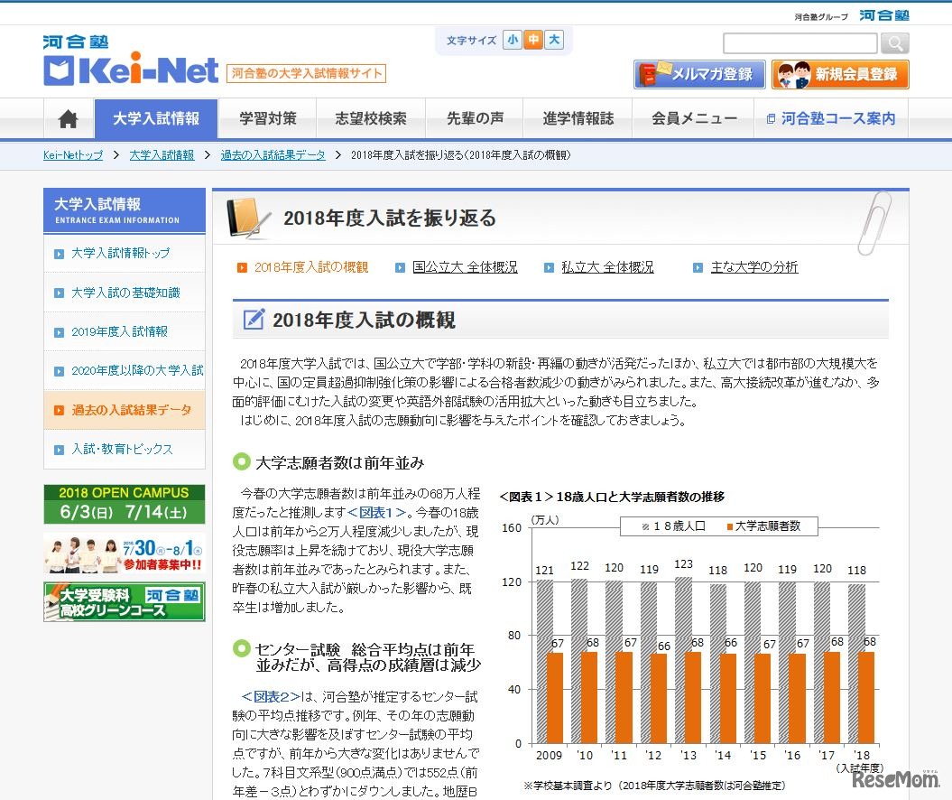
Task: Open the 志望校検索 tab
Action: click(371, 118)
